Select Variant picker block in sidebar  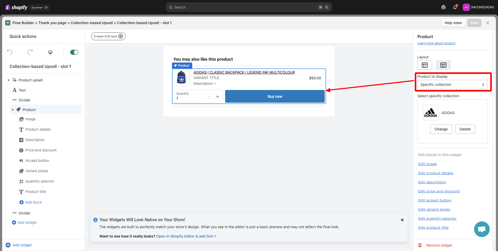coord(37,171)
